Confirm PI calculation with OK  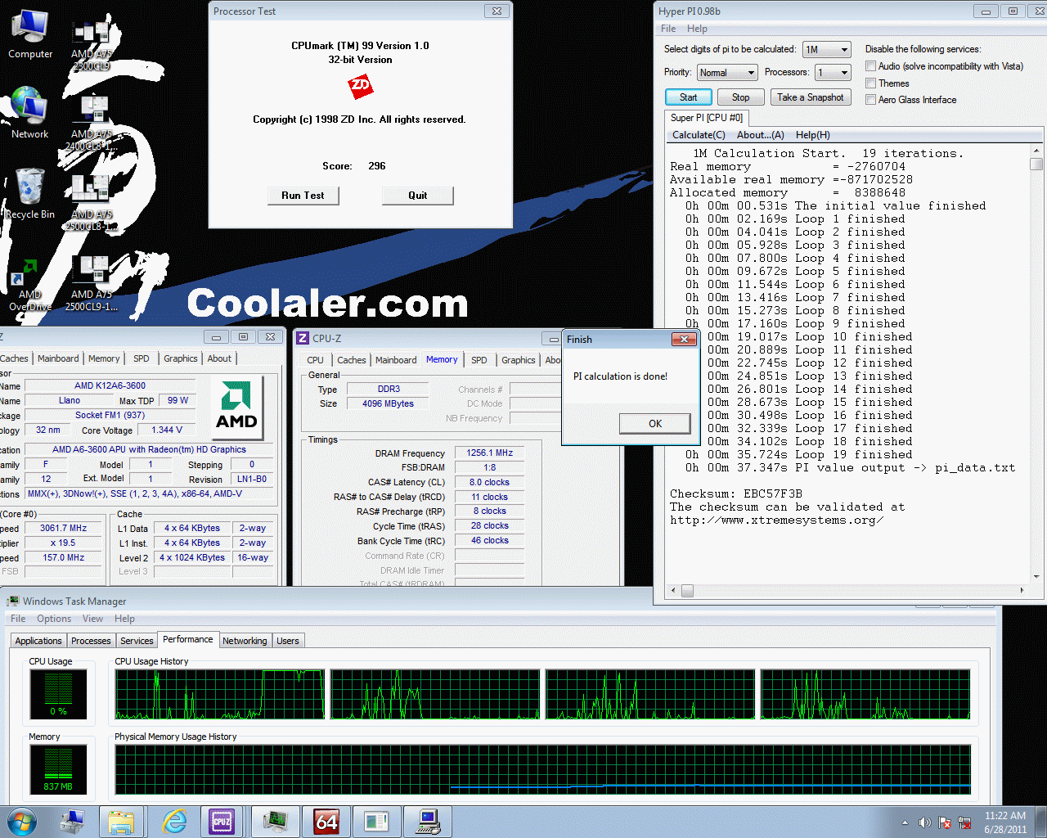(655, 424)
